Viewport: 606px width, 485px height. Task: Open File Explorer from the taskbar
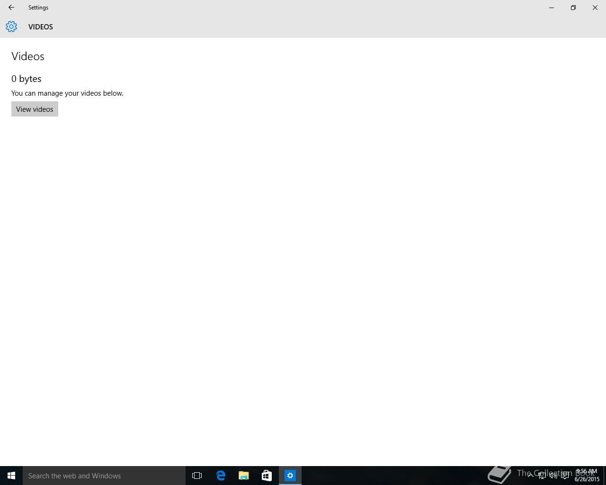(x=244, y=476)
